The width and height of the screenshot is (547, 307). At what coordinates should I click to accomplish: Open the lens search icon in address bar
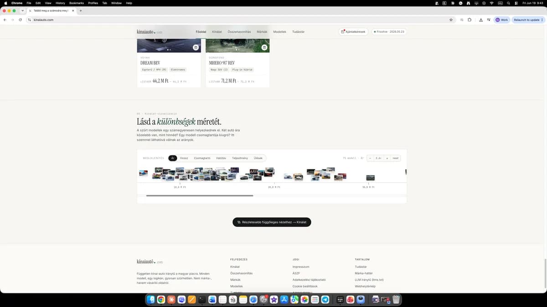(x=461, y=20)
